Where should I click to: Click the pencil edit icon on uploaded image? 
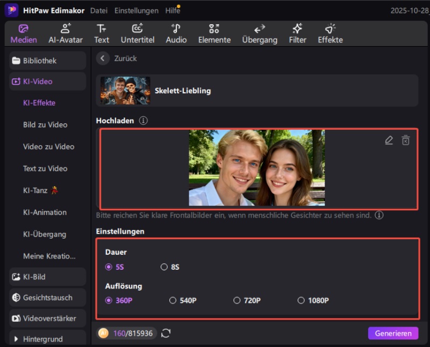pyautogui.click(x=389, y=141)
